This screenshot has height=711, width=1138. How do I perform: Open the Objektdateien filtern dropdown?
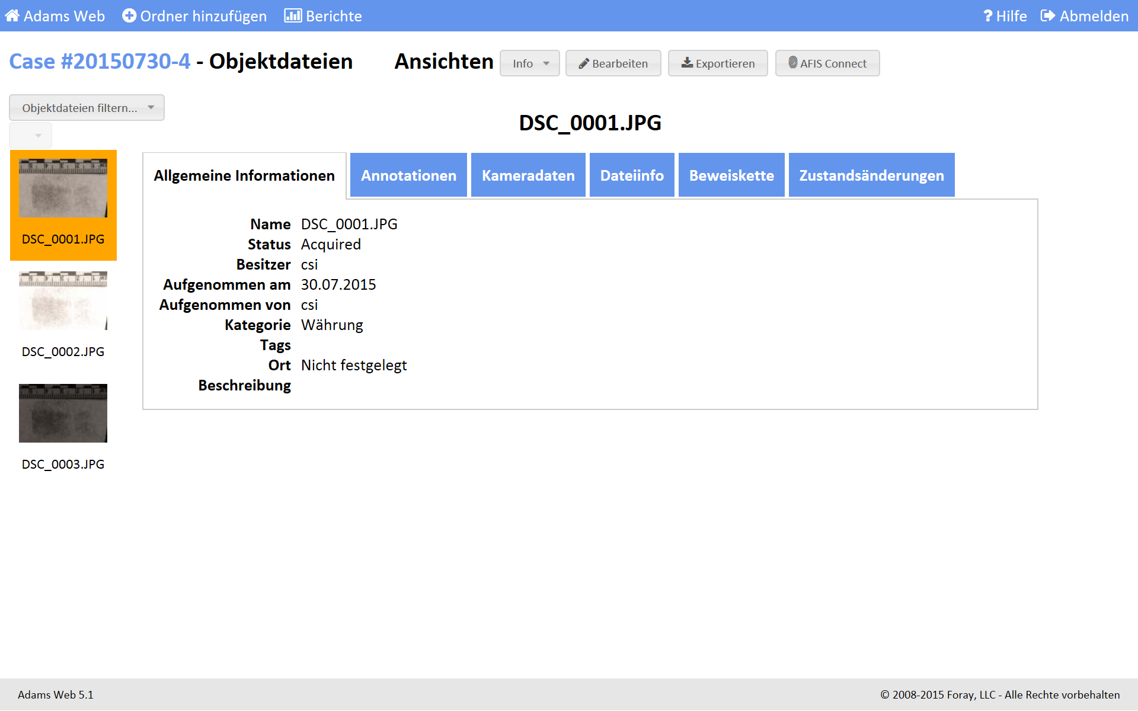point(87,108)
